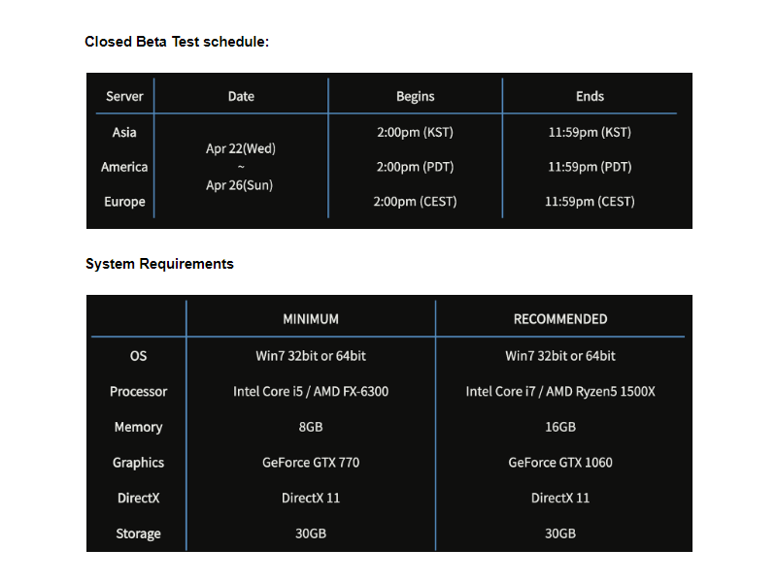777x582 pixels.
Task: Click the 11:59pm (PDT) end time
Action: (590, 167)
